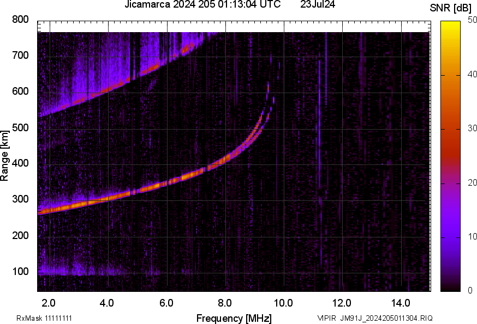This screenshot has width=477, height=324.
Task: Click the bright F-layer trace at 6 MHz
Action: 166,184
